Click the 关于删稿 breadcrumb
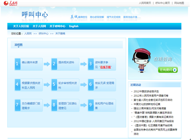 point(60,34)
